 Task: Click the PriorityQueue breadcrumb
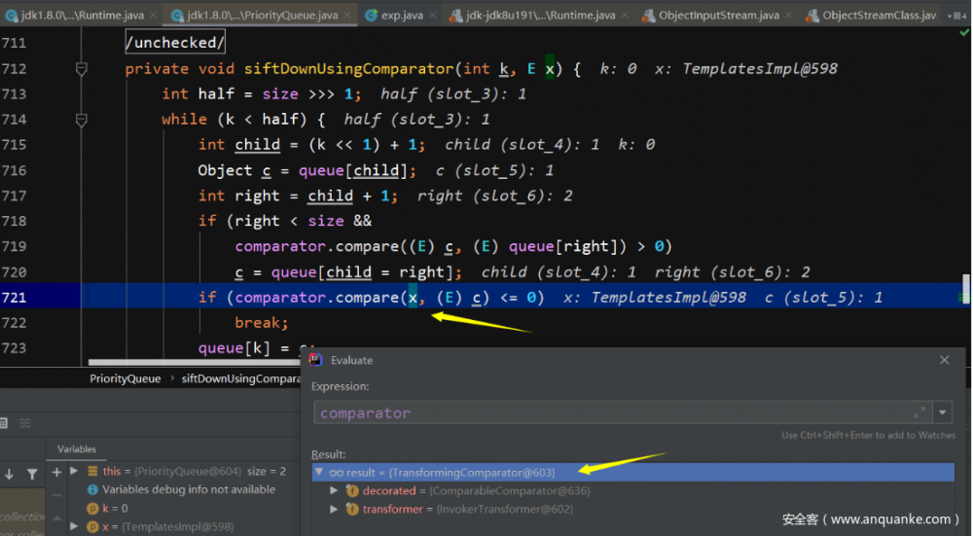(x=125, y=378)
